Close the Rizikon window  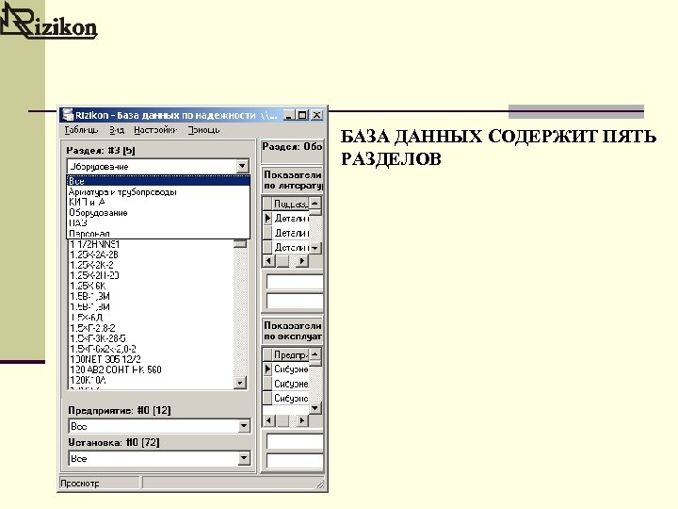pos(317,115)
